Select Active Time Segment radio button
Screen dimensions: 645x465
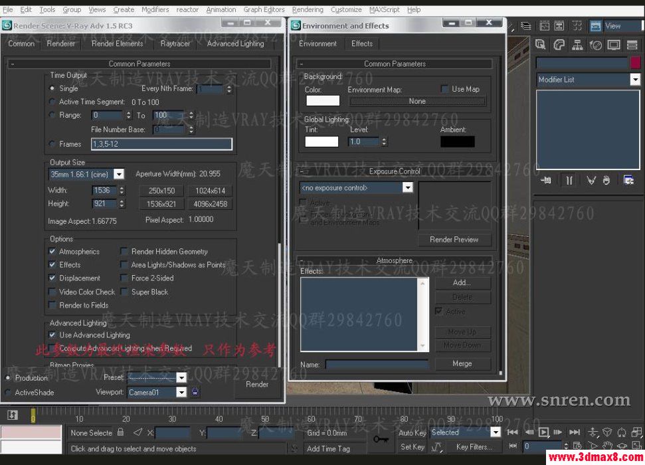[52, 102]
